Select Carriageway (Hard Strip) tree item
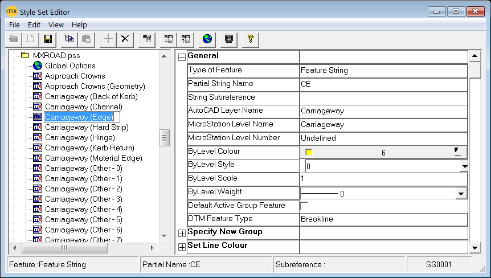Image resolution: width=491 pixels, height=278 pixels. [x=87, y=128]
